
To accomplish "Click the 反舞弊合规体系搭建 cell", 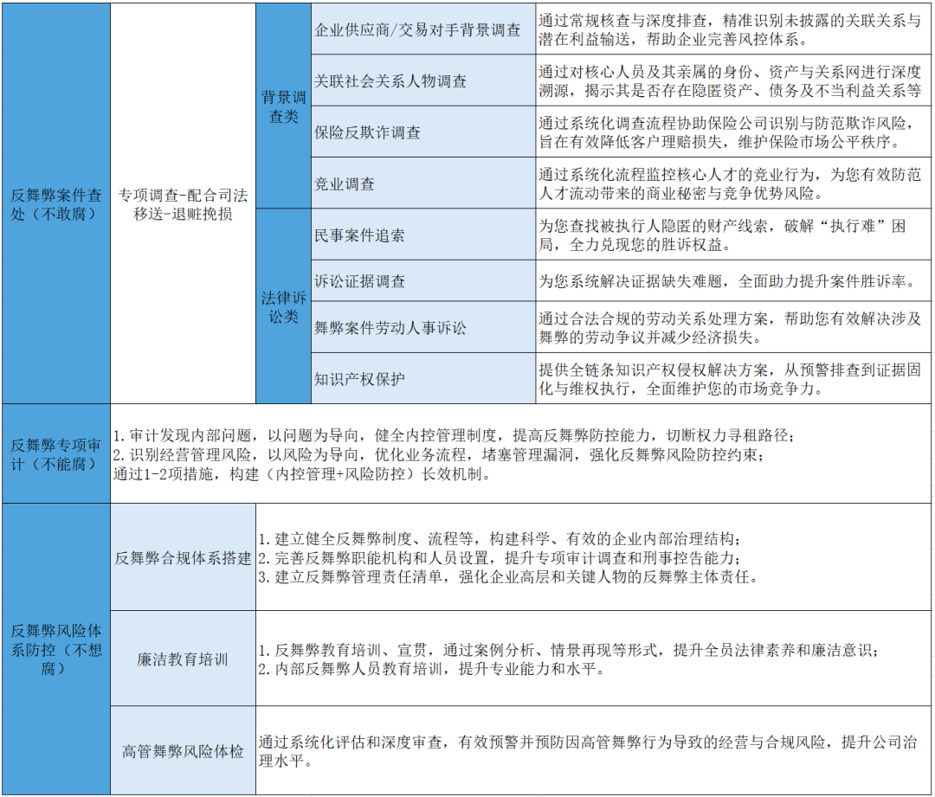I will tap(183, 557).
